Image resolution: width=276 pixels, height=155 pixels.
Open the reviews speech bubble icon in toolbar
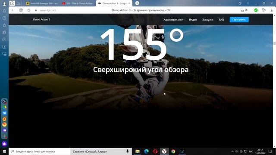click(x=263, y=10)
